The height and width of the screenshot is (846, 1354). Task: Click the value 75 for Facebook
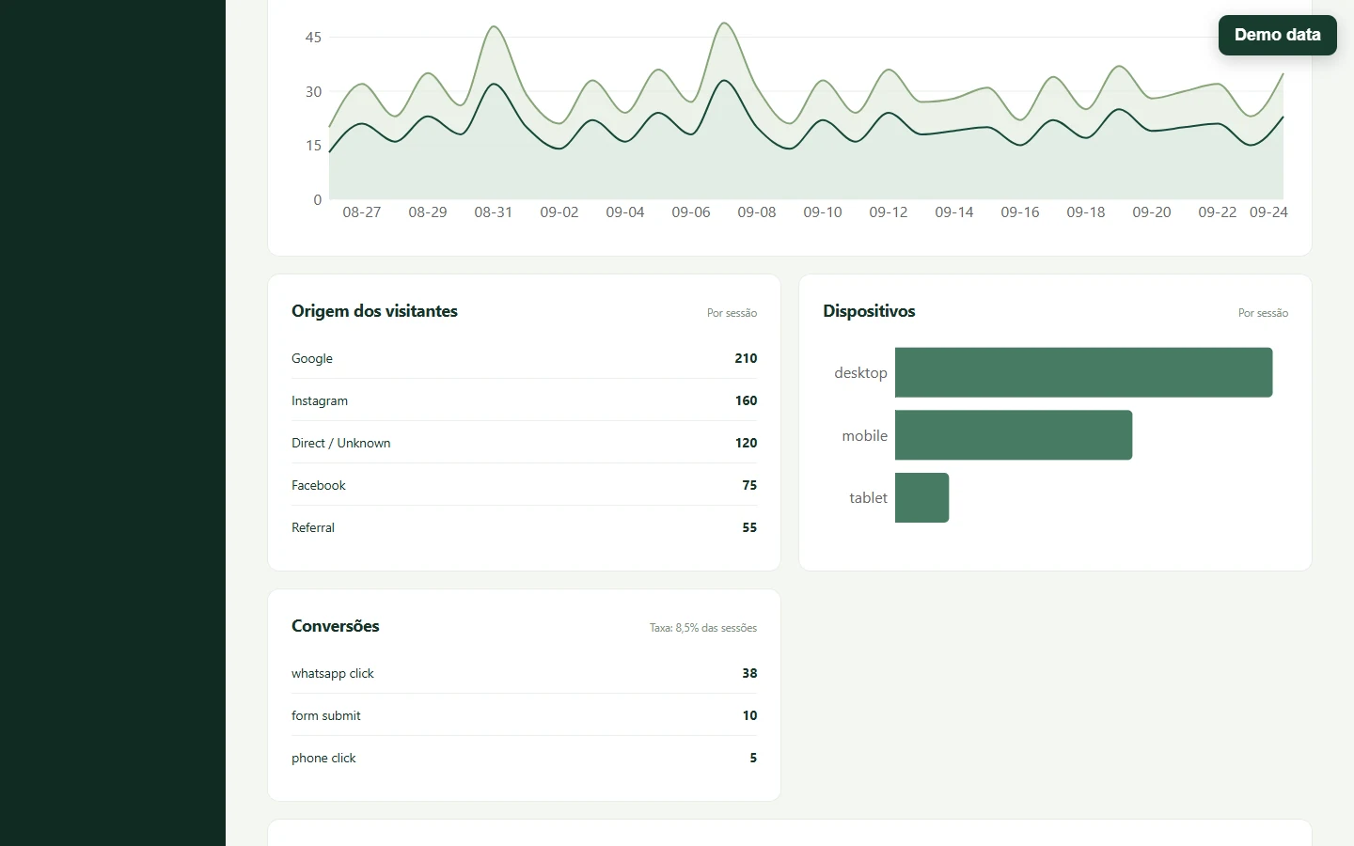coord(749,485)
